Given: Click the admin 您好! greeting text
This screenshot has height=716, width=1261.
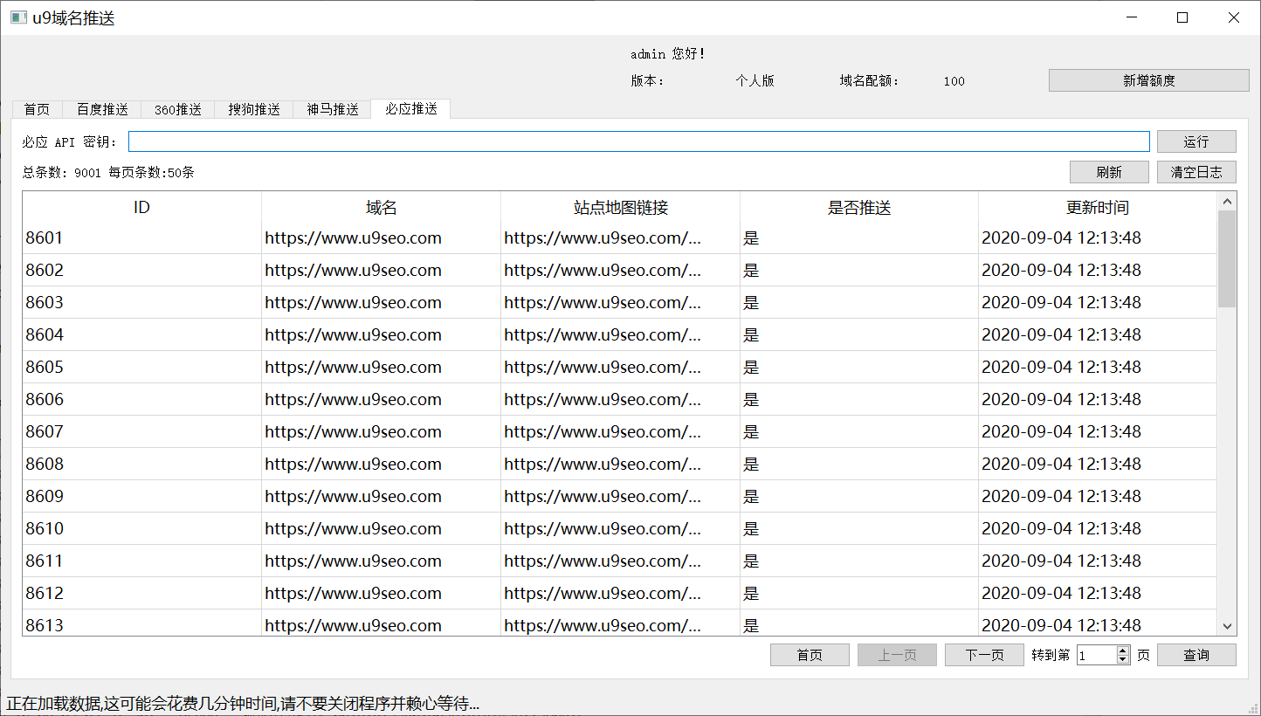Looking at the screenshot, I should (x=668, y=54).
